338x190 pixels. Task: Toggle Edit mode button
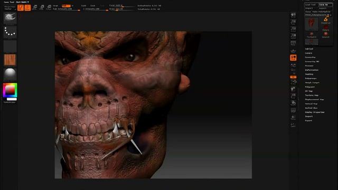(x=21, y=8)
